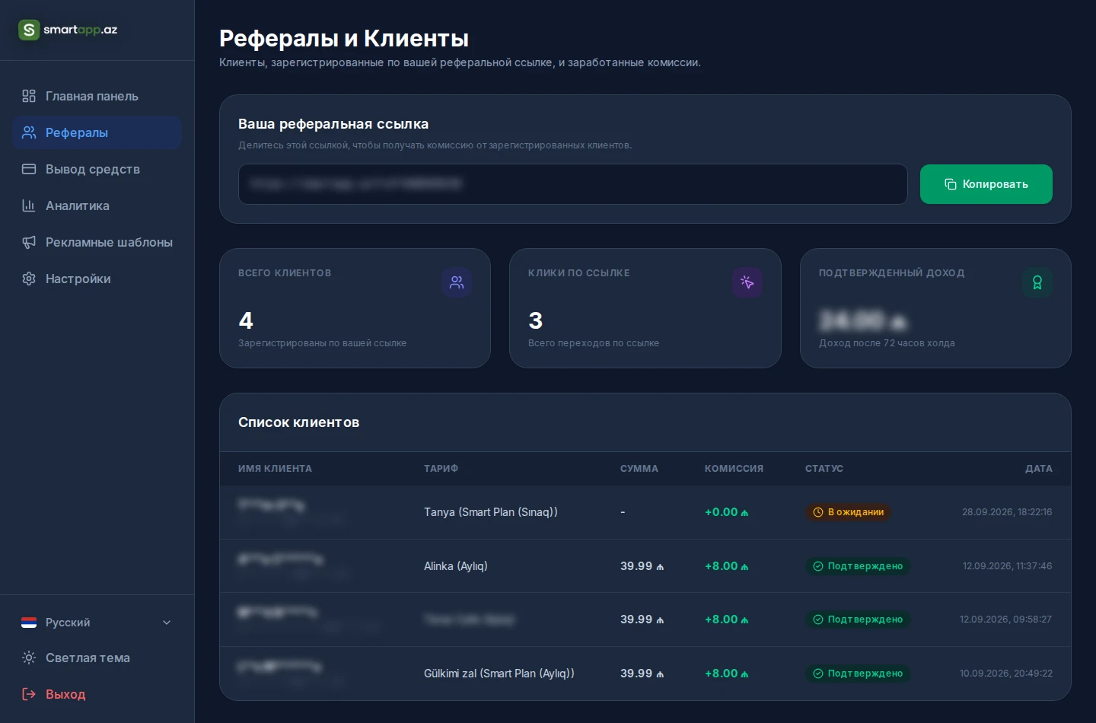Screen dimensions: 1096x723
Task: Click the credit card icon beside Вывод средств
Action: coord(29,169)
